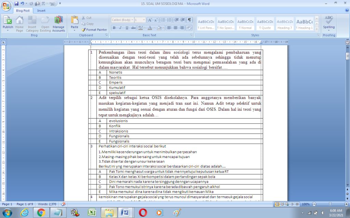Click Page: 1 of 9 indicator
This screenshot has width=350, height=218.
[x=25, y=204]
